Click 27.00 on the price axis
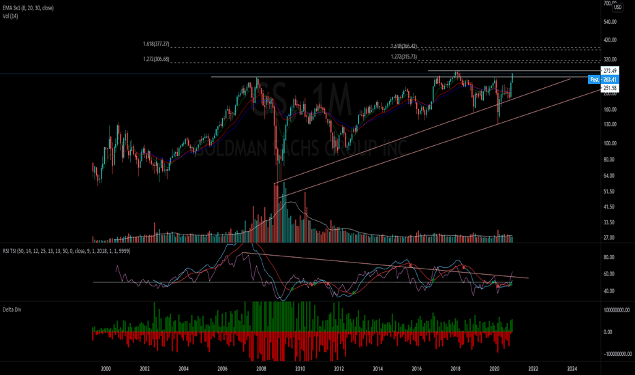 click(610, 238)
